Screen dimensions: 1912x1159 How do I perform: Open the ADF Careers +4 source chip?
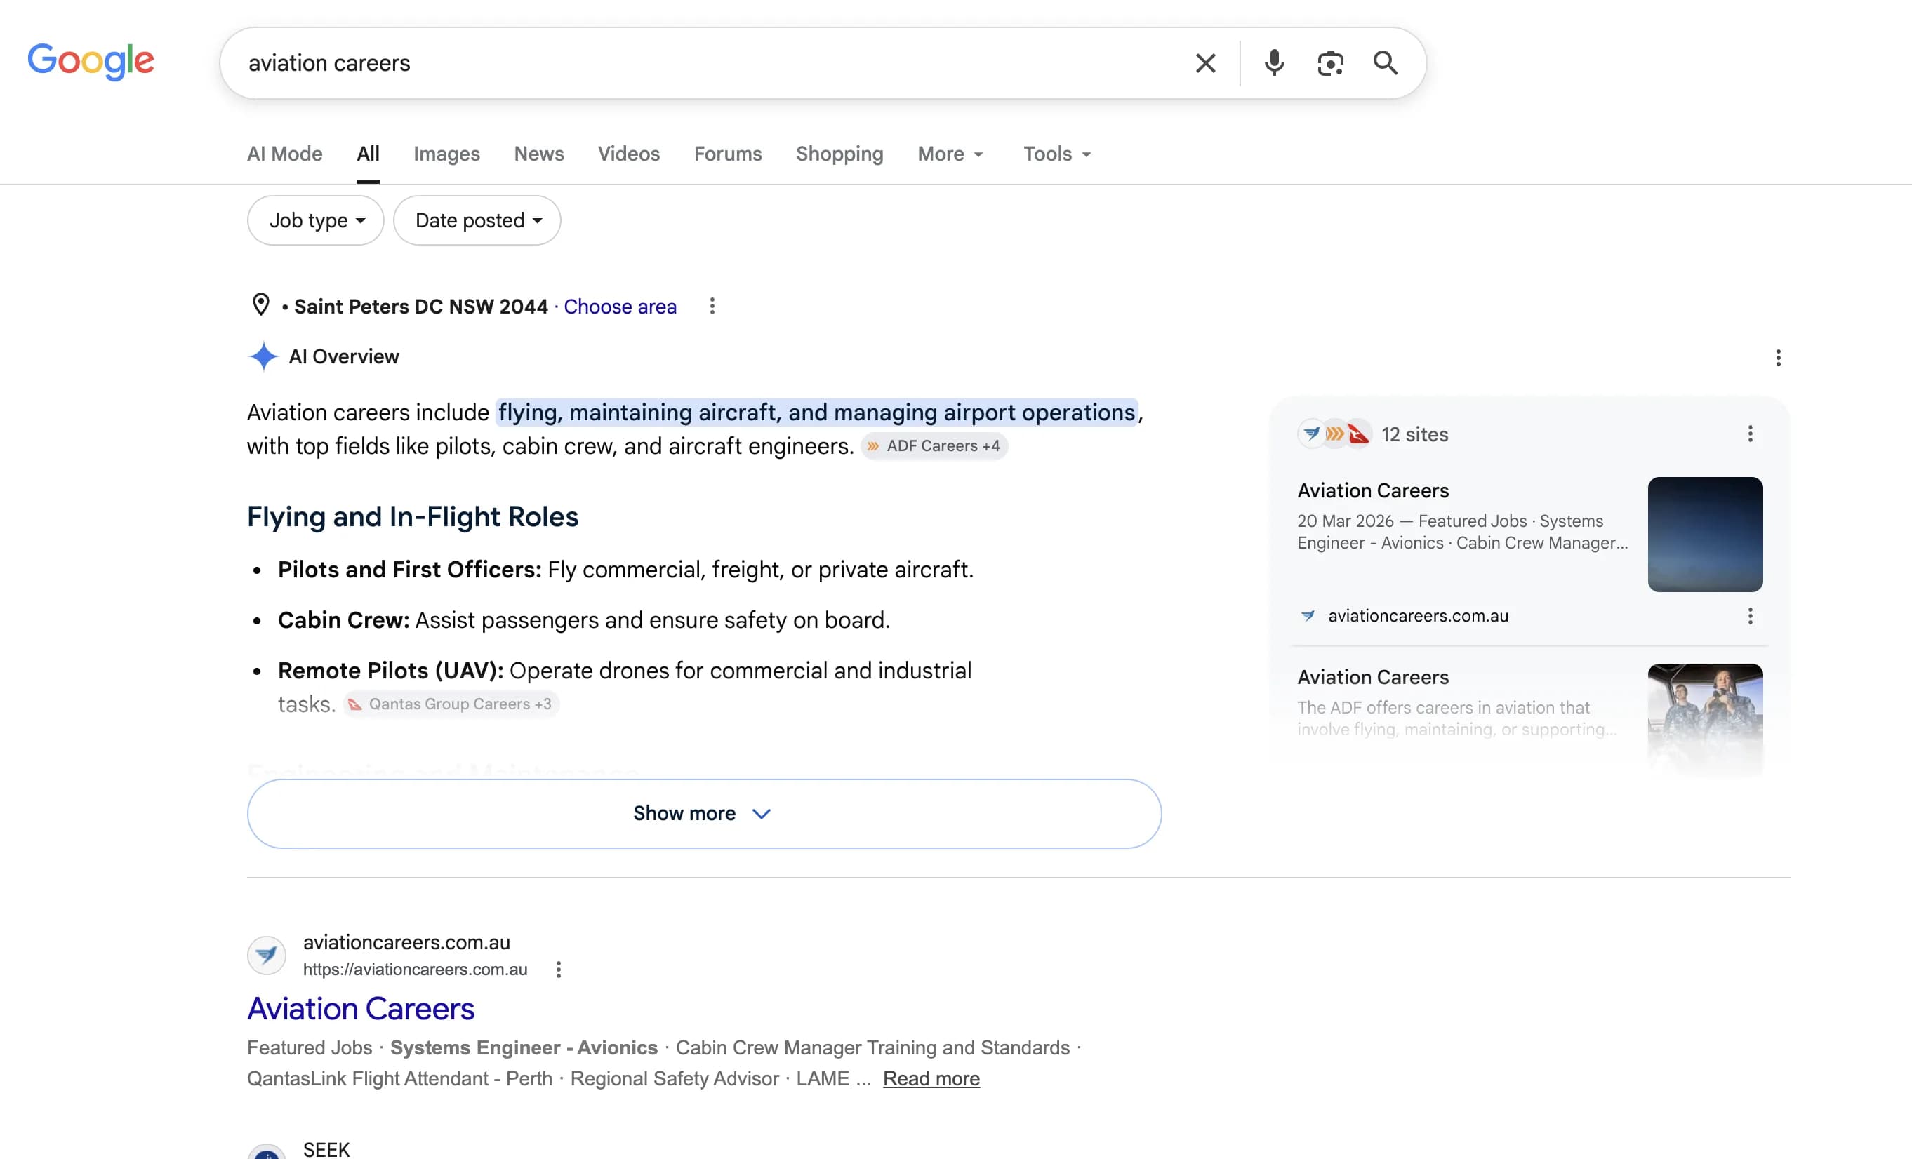(x=934, y=446)
